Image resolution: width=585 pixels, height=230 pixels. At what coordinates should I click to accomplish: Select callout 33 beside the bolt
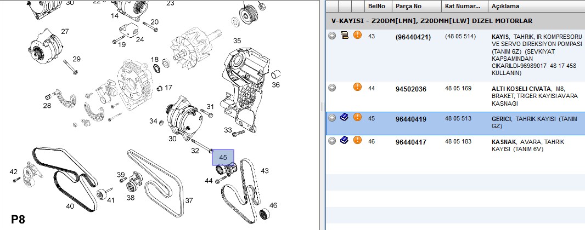point(228,130)
